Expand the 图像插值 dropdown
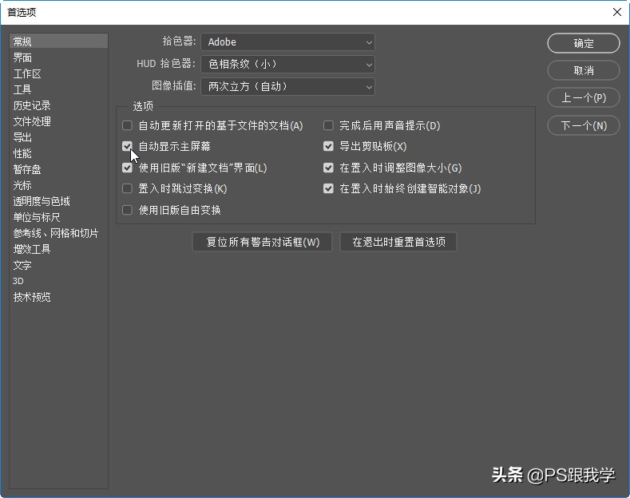The image size is (630, 498). 287,87
